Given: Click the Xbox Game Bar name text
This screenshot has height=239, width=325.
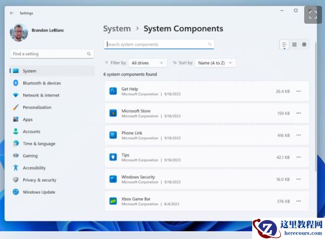Looking at the screenshot, I should point(136,199).
